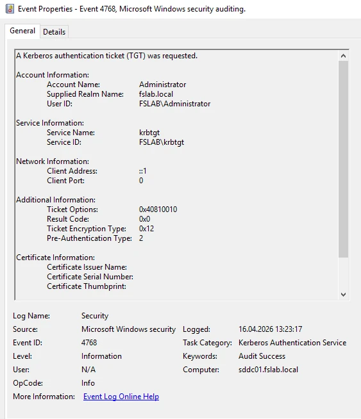
Task: Select the General tab
Action: [x=22, y=31]
